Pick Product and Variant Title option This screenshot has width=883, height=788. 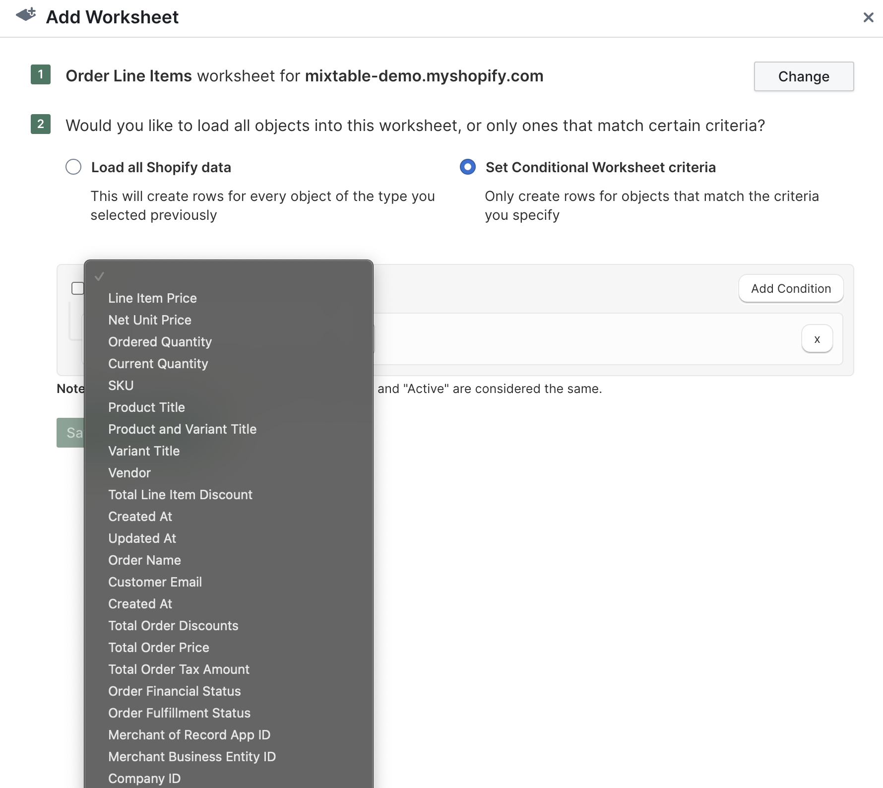(x=182, y=429)
